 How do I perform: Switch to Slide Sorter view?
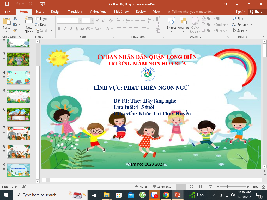point(191,187)
